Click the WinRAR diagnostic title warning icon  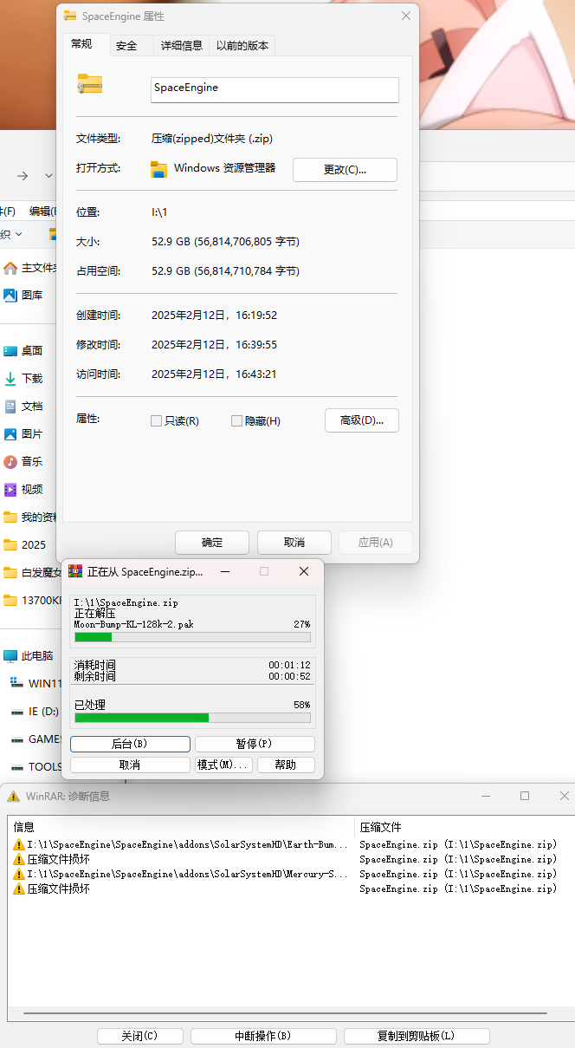[13, 796]
